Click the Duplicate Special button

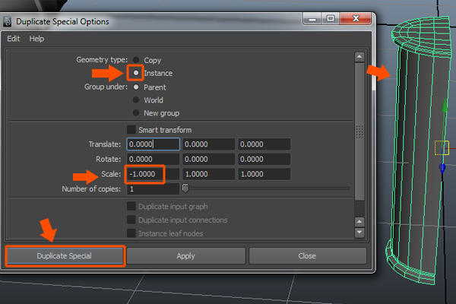[x=65, y=256]
